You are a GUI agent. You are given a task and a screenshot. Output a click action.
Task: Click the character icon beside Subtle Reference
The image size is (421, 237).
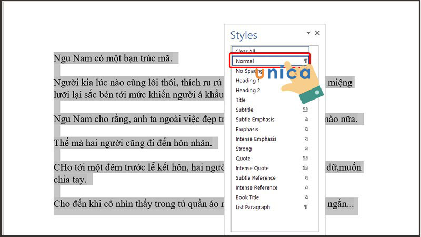pyautogui.click(x=306, y=177)
